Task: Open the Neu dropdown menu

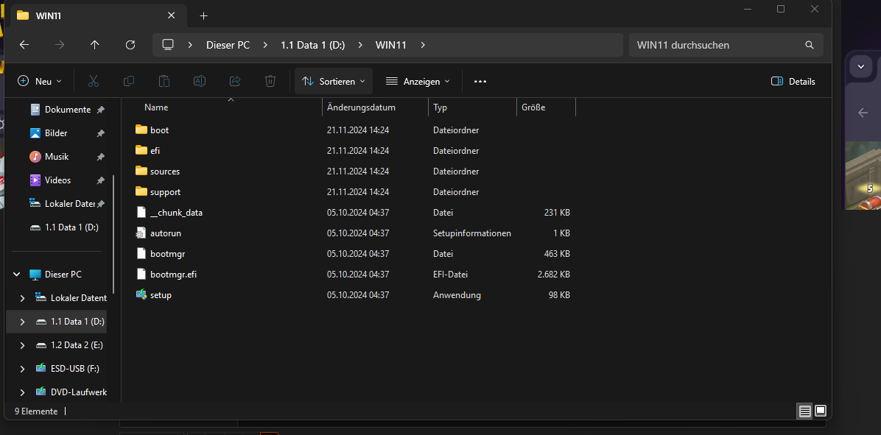Action: tap(39, 82)
